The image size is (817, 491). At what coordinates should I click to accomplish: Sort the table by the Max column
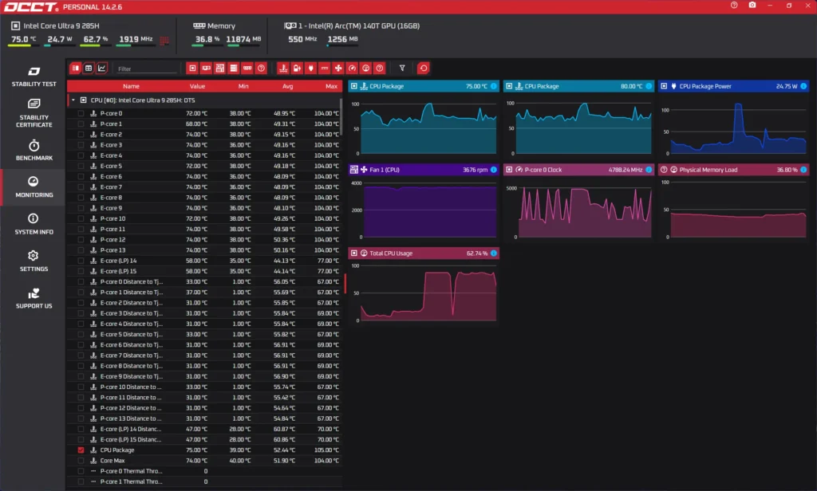coord(331,86)
